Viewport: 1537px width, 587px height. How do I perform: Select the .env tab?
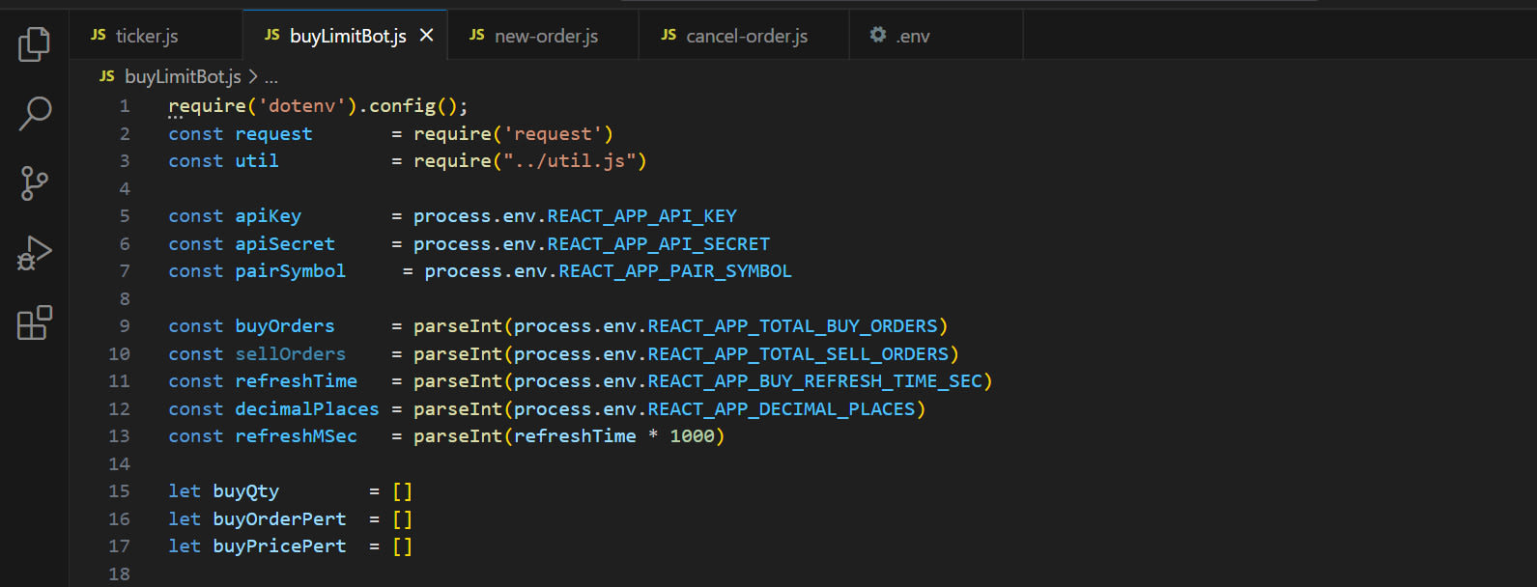click(x=912, y=36)
